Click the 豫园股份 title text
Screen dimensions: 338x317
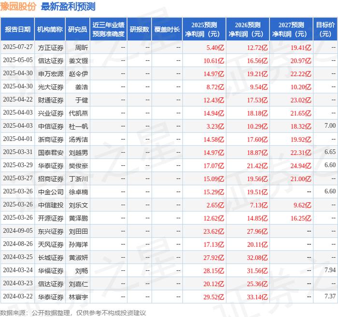coord(18,6)
